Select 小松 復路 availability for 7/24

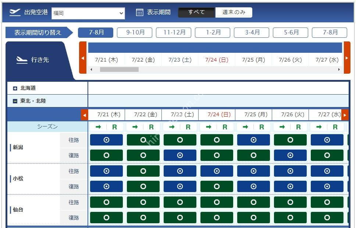tap(217, 186)
